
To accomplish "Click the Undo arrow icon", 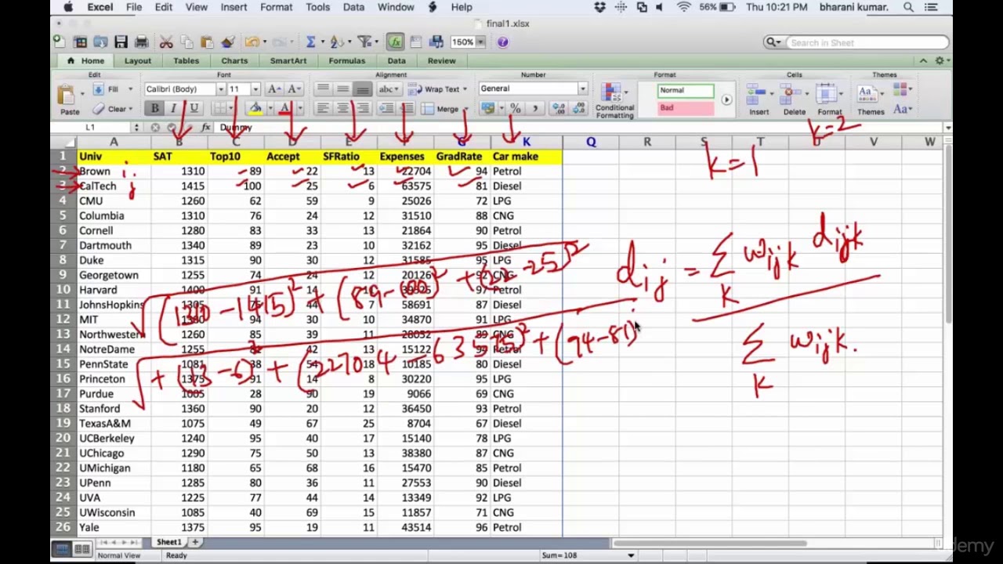I will click(x=252, y=42).
